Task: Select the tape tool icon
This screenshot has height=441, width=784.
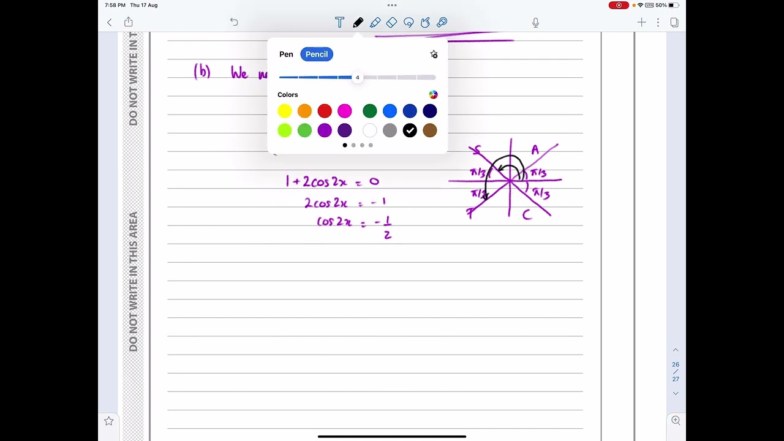Action: click(x=442, y=23)
